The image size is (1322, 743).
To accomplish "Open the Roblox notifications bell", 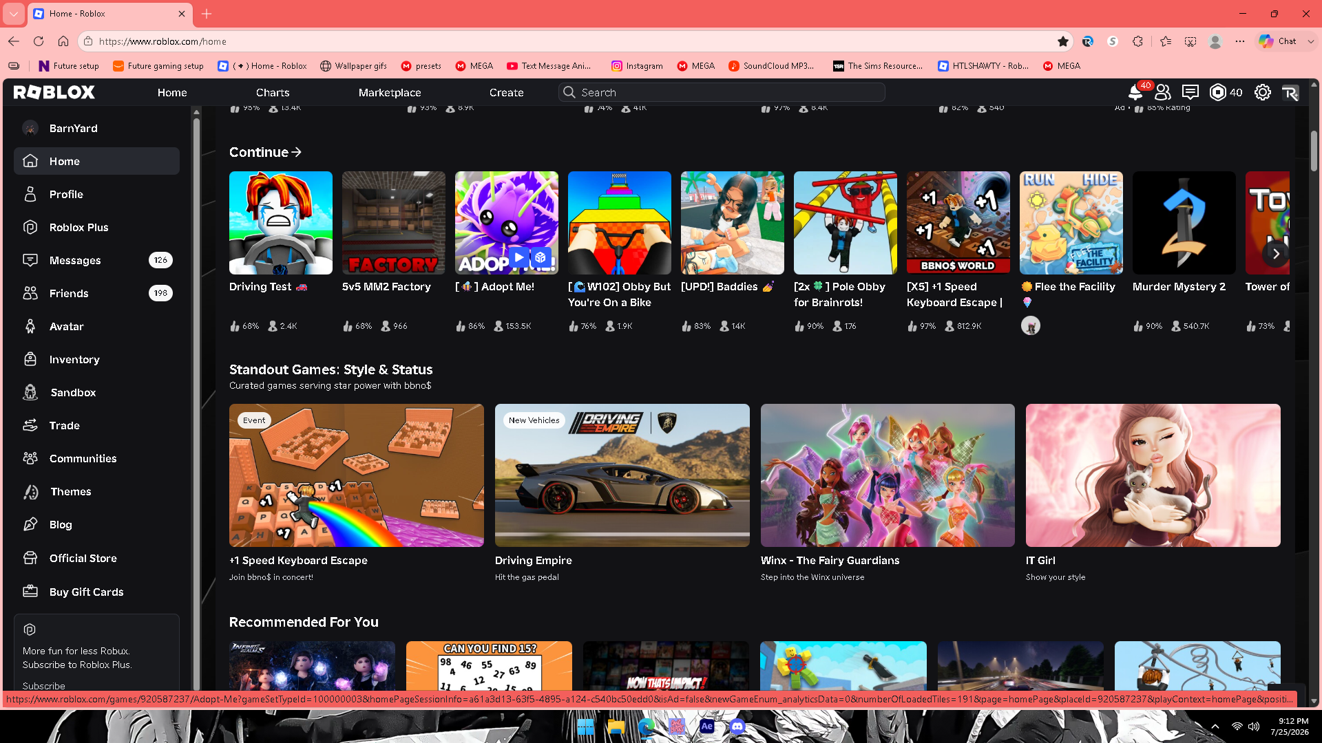I will tap(1135, 92).
